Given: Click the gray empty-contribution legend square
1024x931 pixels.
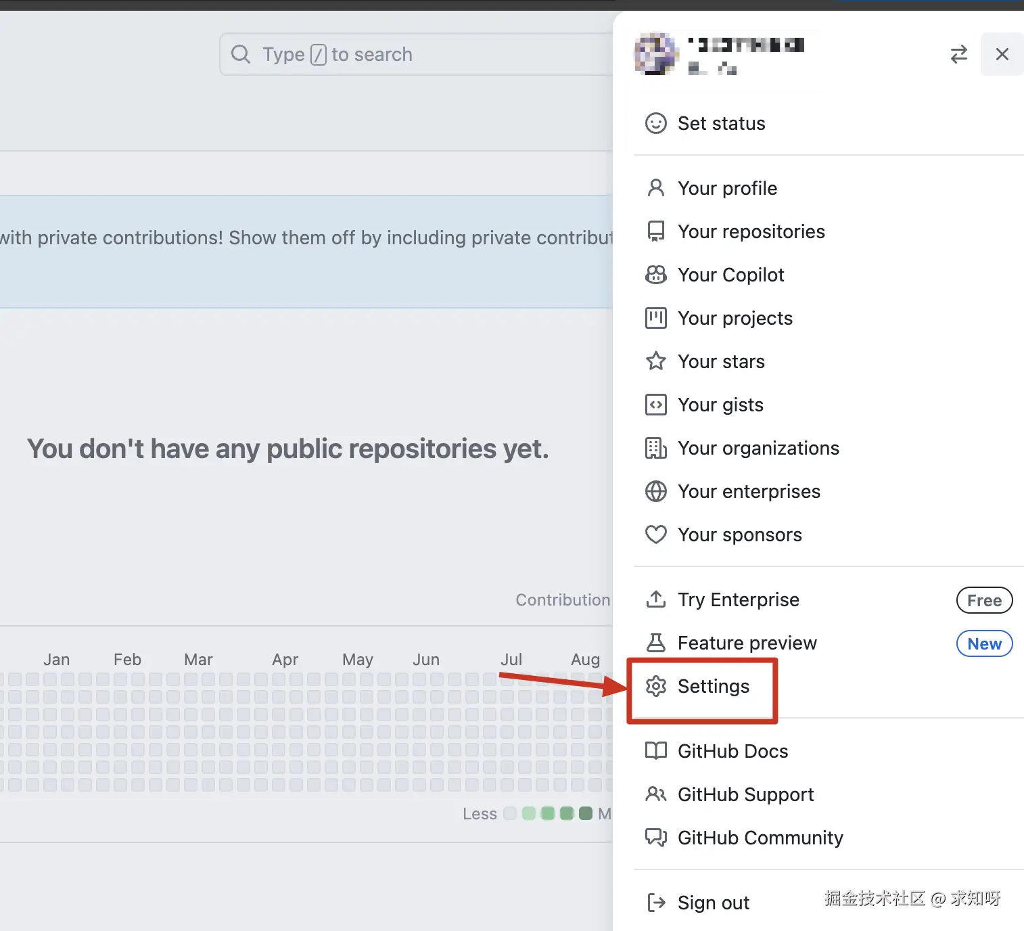Looking at the screenshot, I should (x=510, y=813).
